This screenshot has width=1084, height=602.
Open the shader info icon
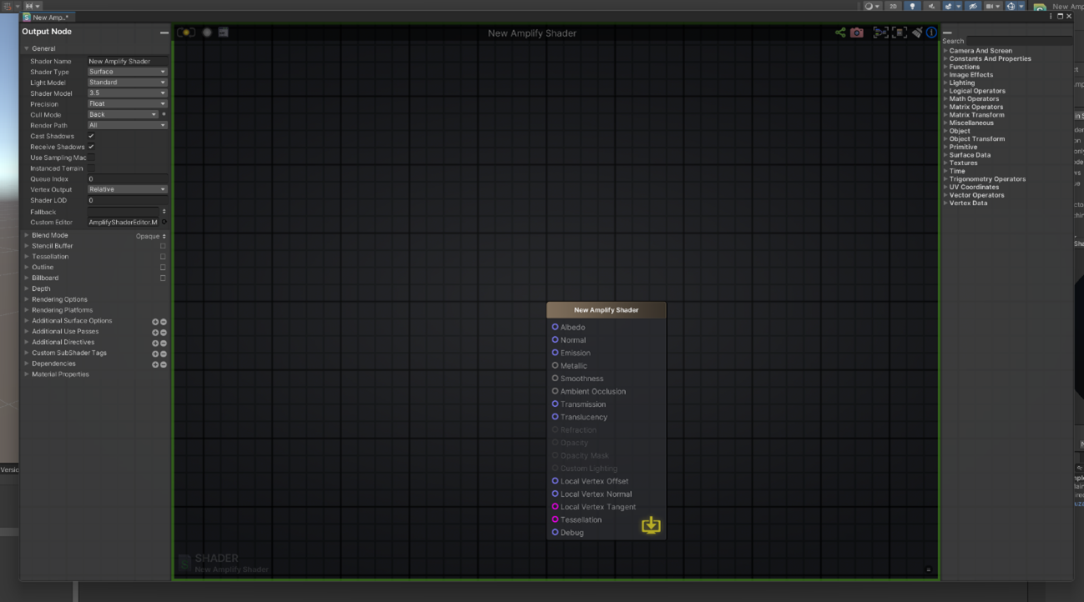931,33
